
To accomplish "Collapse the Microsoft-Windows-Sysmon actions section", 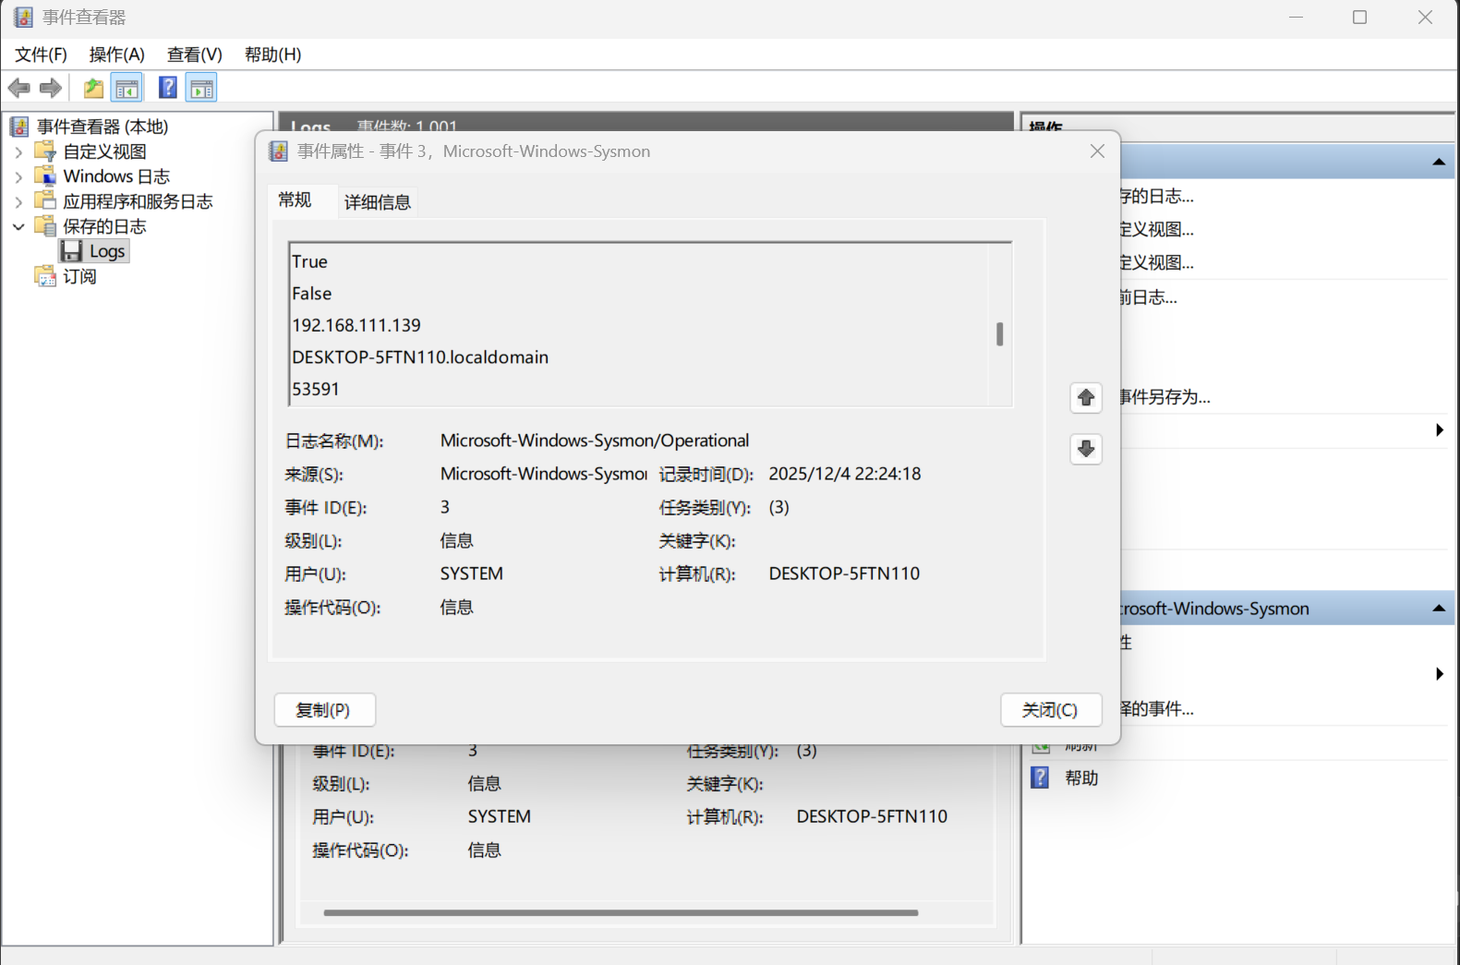I will (1438, 609).
